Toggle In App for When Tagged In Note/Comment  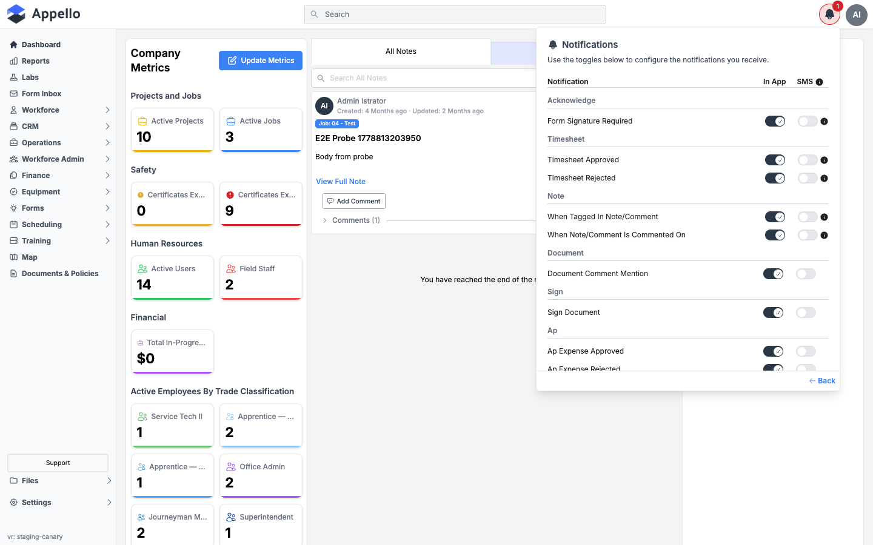[775, 217]
